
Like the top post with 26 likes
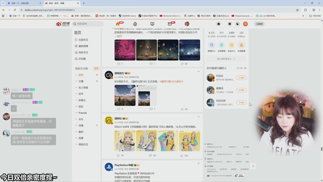coord(184,64)
